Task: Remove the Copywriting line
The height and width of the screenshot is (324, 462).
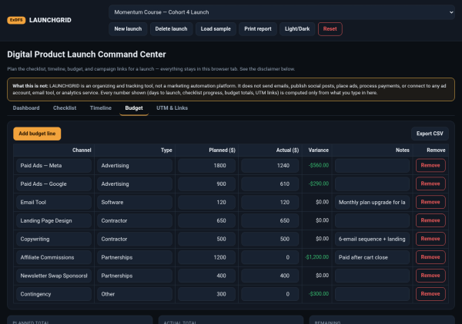Action: [x=430, y=239]
